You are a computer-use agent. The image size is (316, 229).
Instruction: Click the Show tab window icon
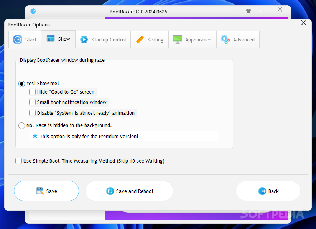pos(51,38)
